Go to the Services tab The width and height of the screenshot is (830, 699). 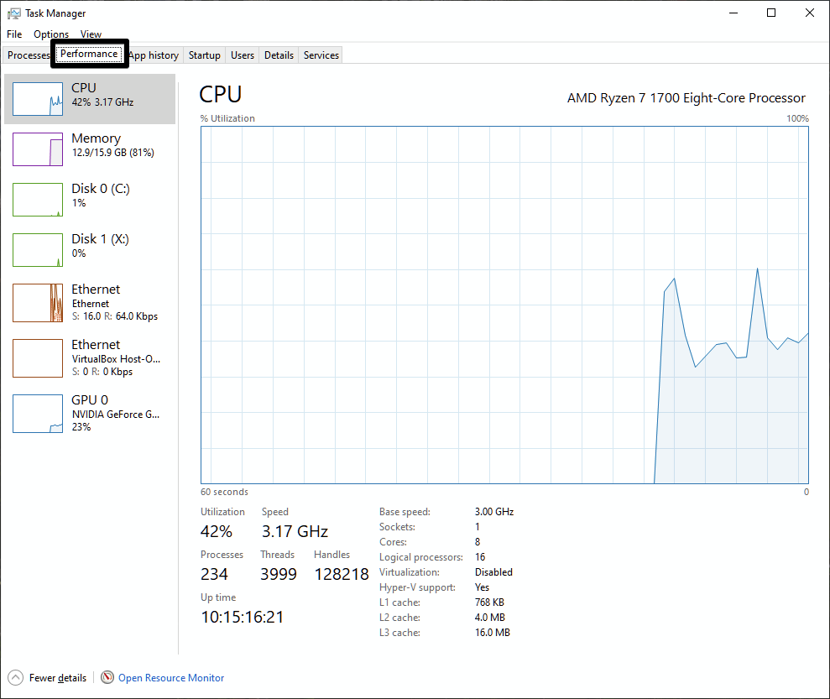pos(321,55)
